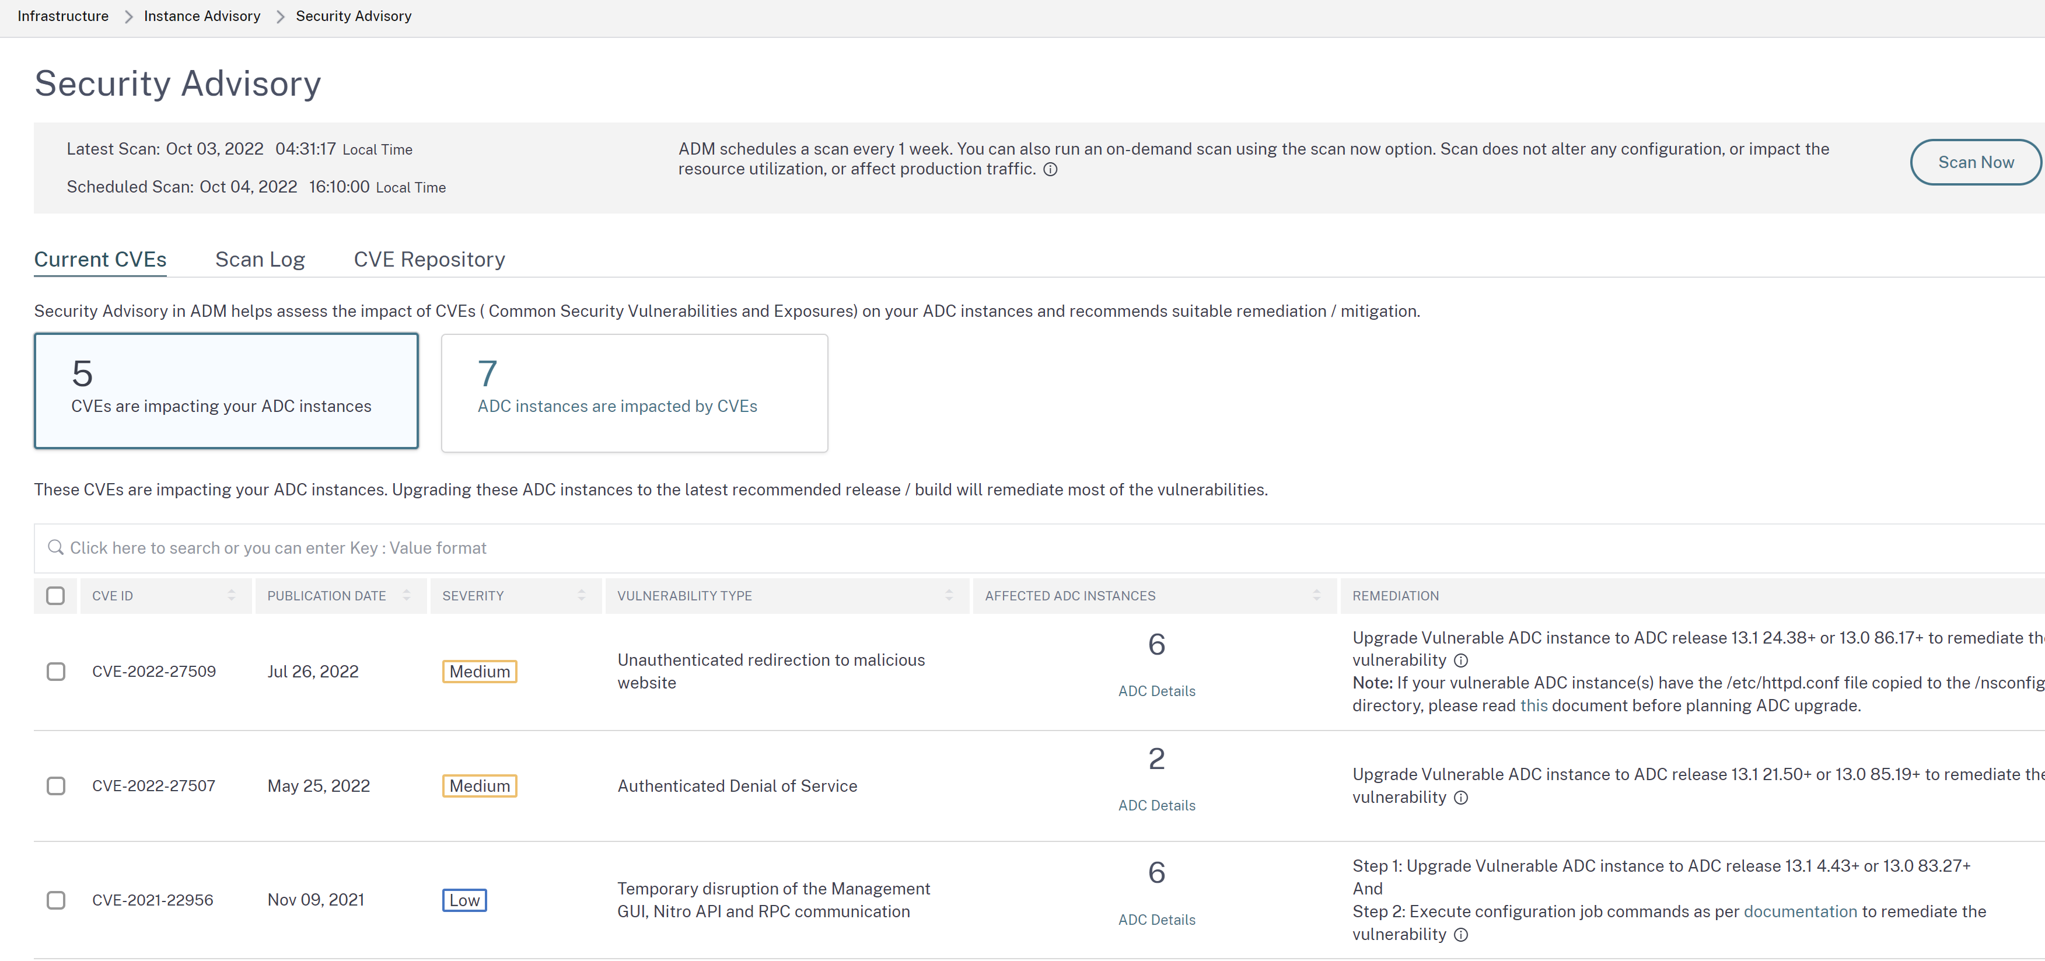Click info icon in CVE-2021-22956 remediation

coord(1461,935)
